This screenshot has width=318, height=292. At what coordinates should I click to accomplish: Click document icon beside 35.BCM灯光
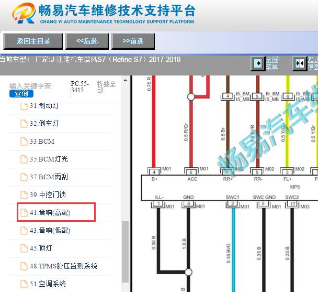click(x=24, y=159)
